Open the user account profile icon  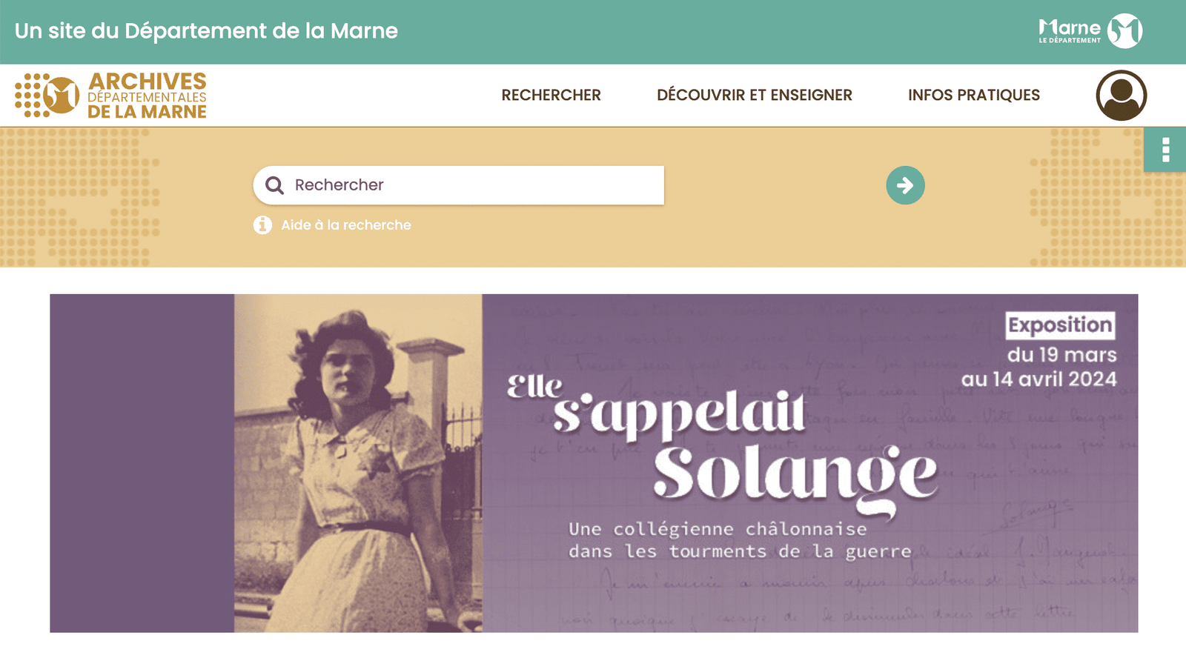point(1121,96)
